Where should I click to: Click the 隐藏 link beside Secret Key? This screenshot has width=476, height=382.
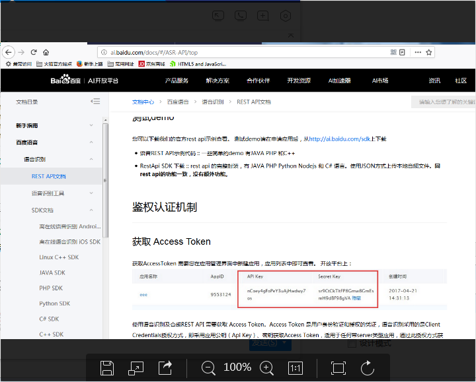356,298
